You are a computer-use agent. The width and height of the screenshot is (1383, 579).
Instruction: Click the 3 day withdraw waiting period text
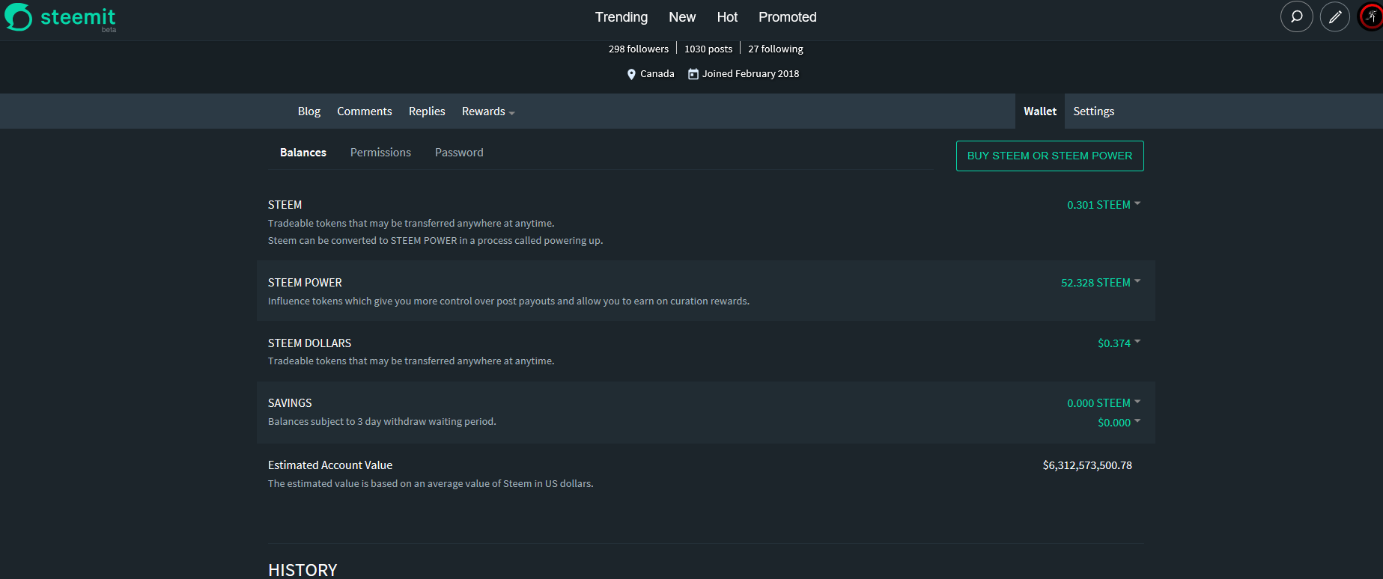(382, 422)
